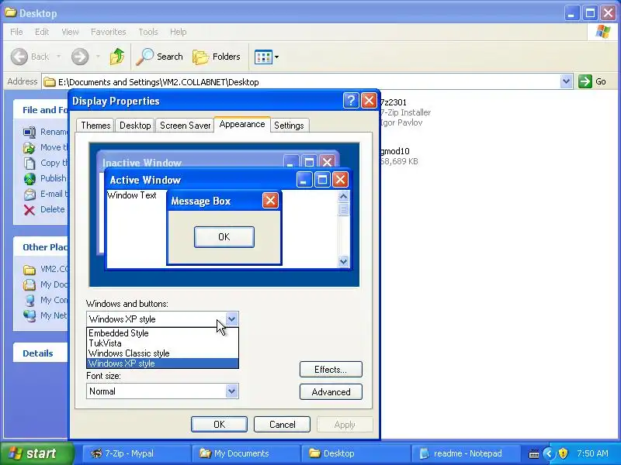Click the preview scrollbar up arrow
This screenshot has height=465, width=621.
pyautogui.click(x=343, y=196)
